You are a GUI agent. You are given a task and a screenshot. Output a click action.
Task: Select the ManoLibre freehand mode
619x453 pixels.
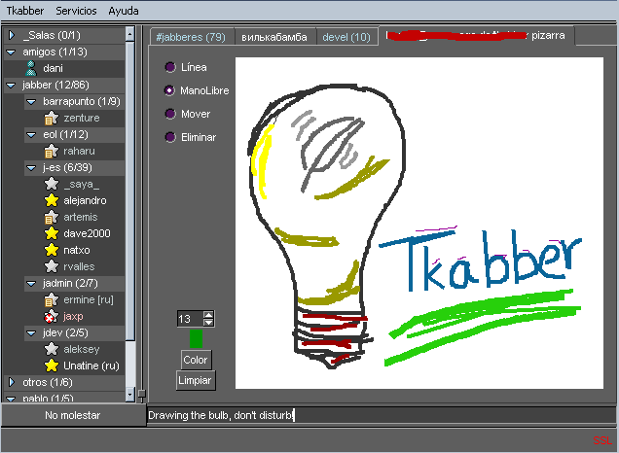pyautogui.click(x=170, y=90)
